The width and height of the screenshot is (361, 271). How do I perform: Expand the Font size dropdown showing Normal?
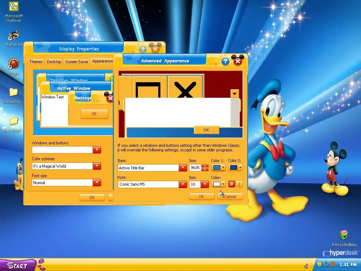97,182
